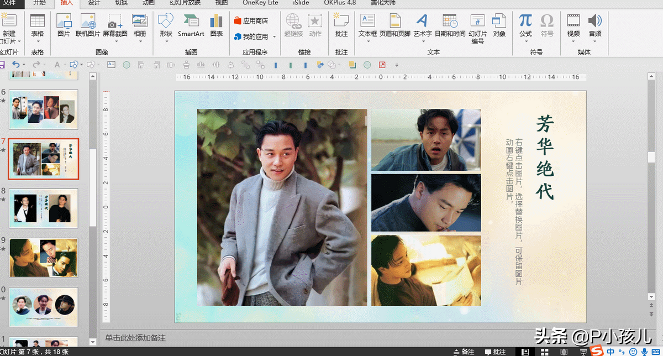Screen dimensions: 663x356
Task: Expand the 形状 shapes dropdown arrow
Action: (166, 41)
